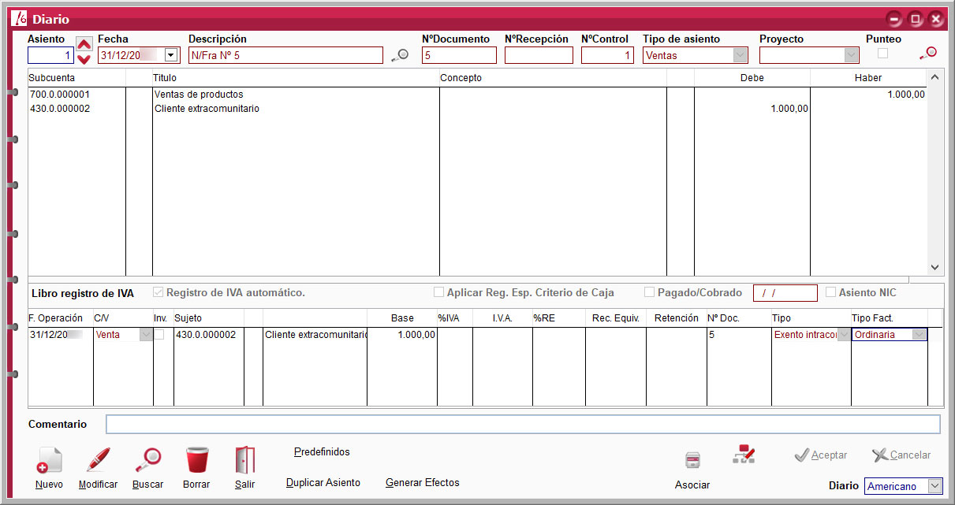
Task: Click the F. Operación date cell
Action: pyautogui.click(x=60, y=335)
